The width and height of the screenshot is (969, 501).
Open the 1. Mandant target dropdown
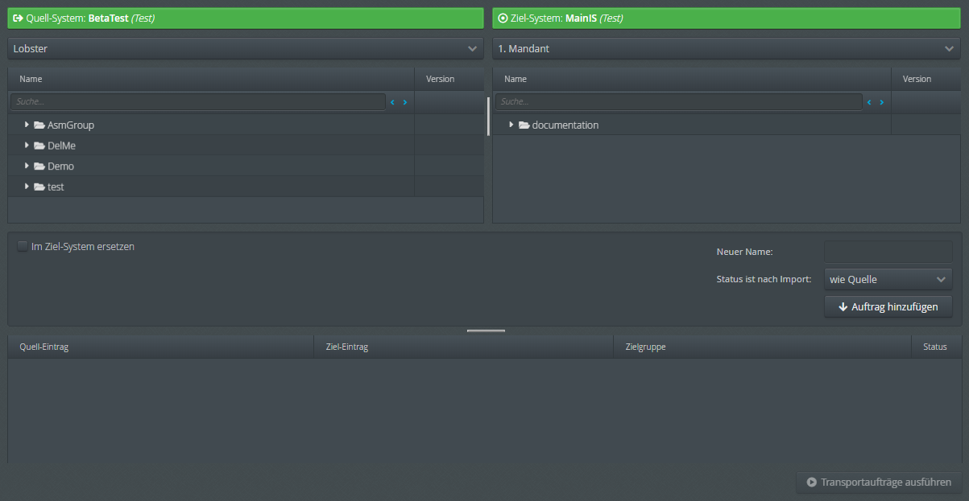726,49
